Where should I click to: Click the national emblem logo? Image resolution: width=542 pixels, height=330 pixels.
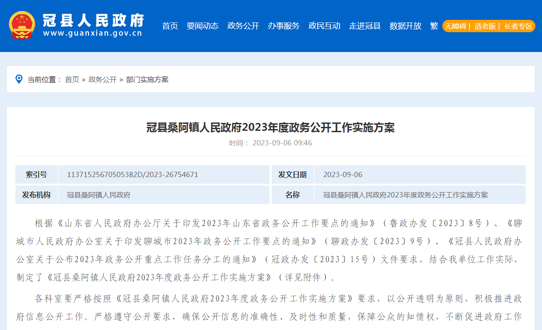[x=22, y=26]
